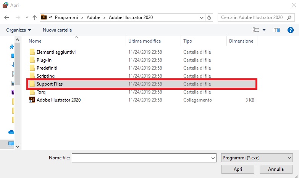The width and height of the screenshot is (299, 178).
Task: Click Apri dialog title bar icon
Action: pos(5,5)
